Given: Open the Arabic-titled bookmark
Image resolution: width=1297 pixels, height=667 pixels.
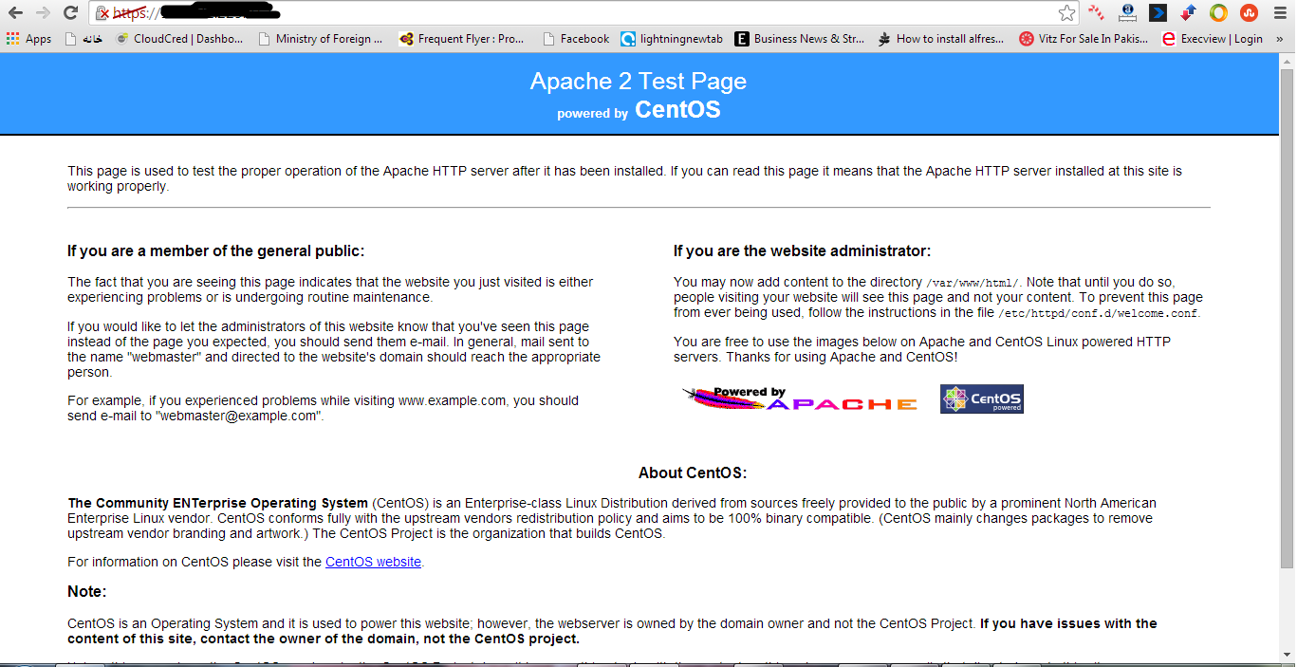Looking at the screenshot, I should [x=83, y=39].
